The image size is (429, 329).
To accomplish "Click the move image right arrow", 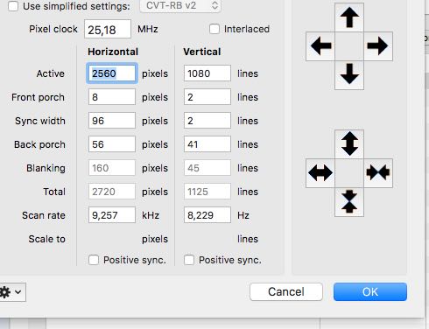I will click(x=378, y=46).
